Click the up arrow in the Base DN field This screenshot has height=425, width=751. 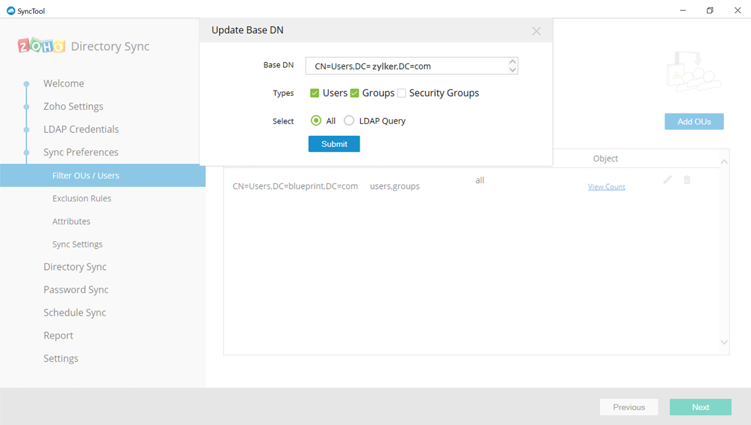tap(513, 62)
